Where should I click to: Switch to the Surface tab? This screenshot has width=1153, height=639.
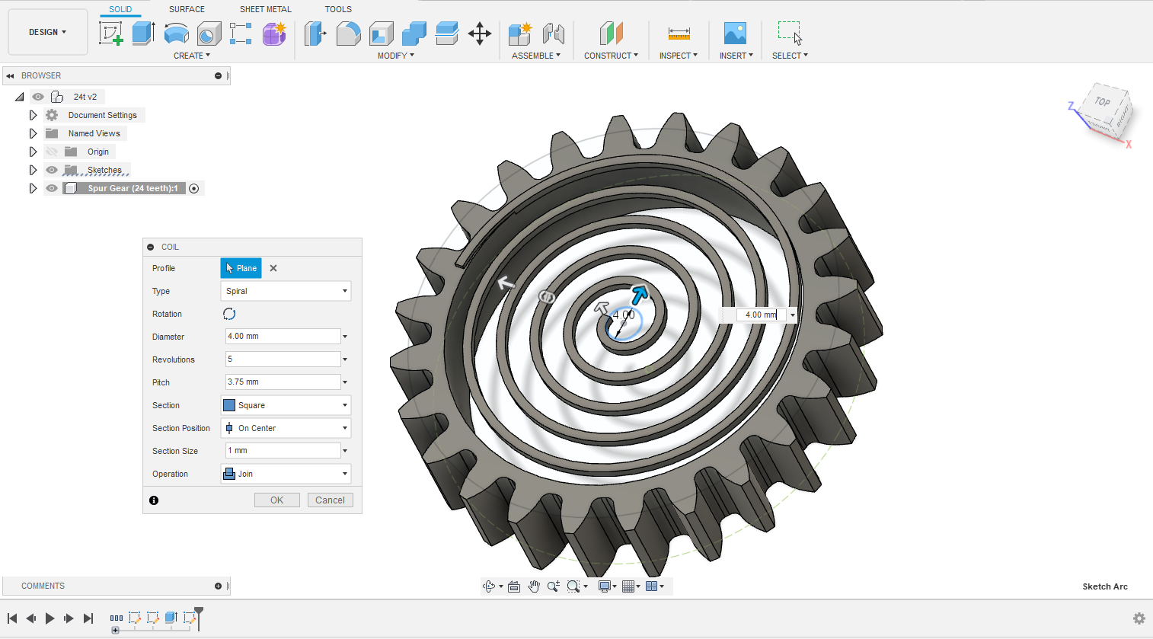[x=187, y=9]
